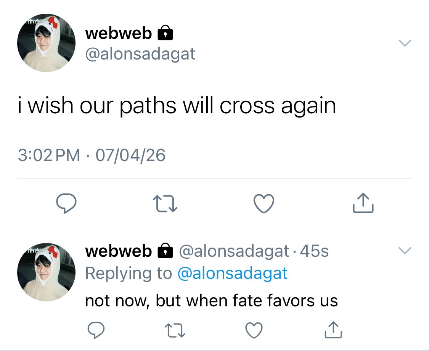Click the 45s timestamp on reply

(314, 251)
